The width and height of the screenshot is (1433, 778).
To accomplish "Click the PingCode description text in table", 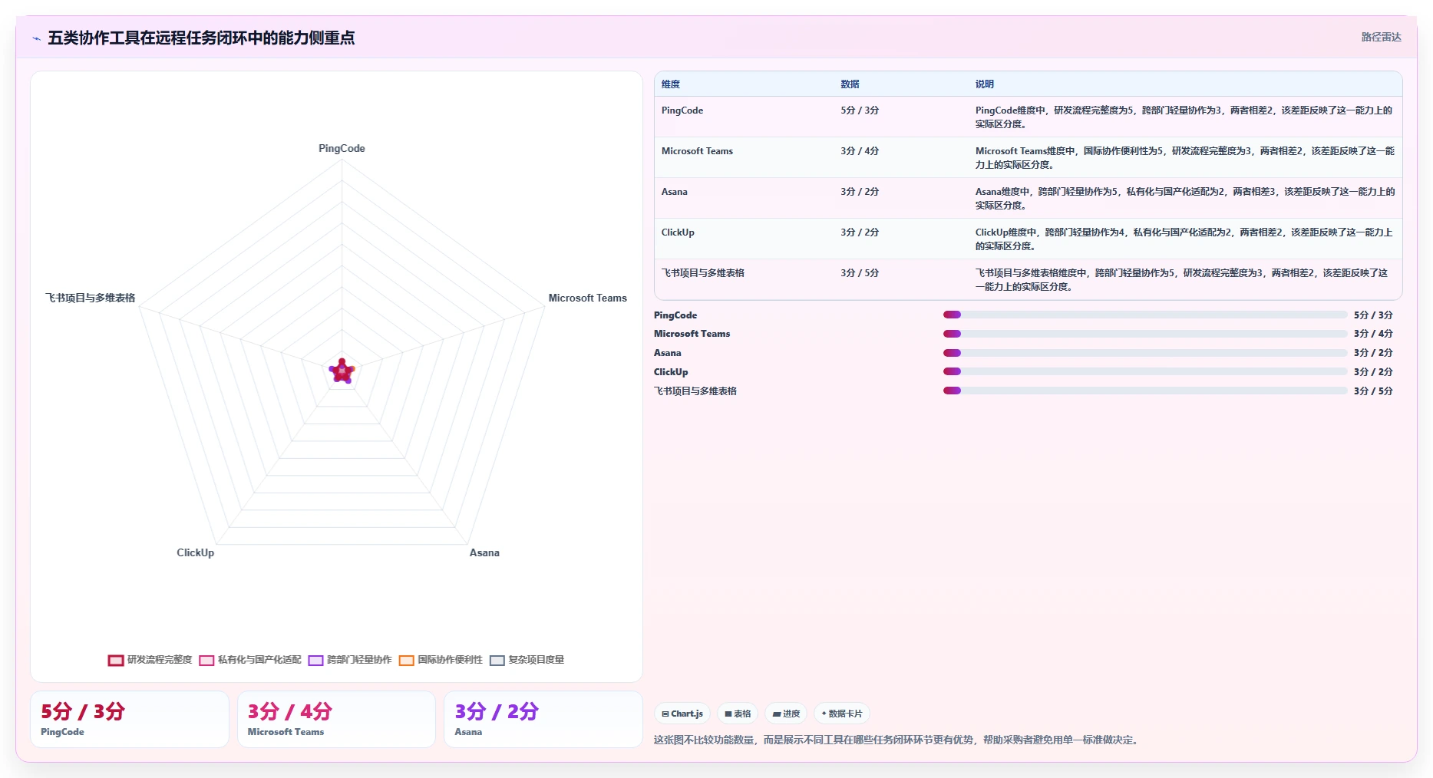I will click(x=1184, y=117).
